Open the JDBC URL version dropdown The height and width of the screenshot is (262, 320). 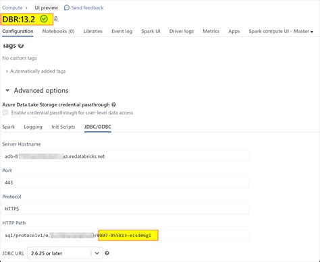(65, 253)
